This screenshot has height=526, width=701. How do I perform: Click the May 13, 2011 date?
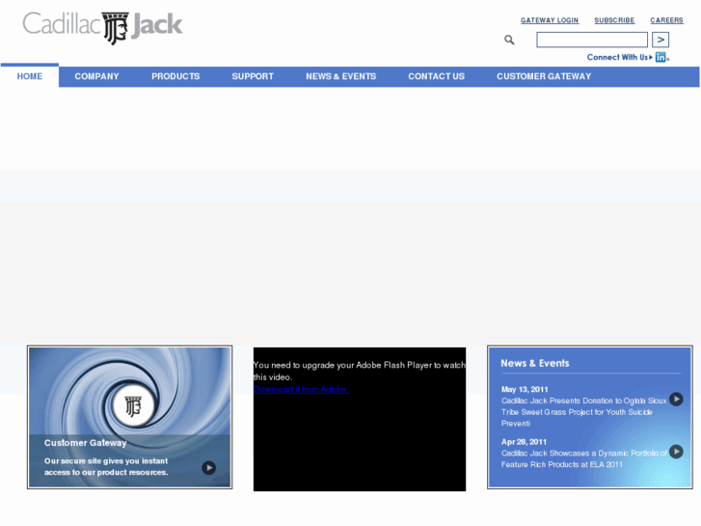(525, 390)
